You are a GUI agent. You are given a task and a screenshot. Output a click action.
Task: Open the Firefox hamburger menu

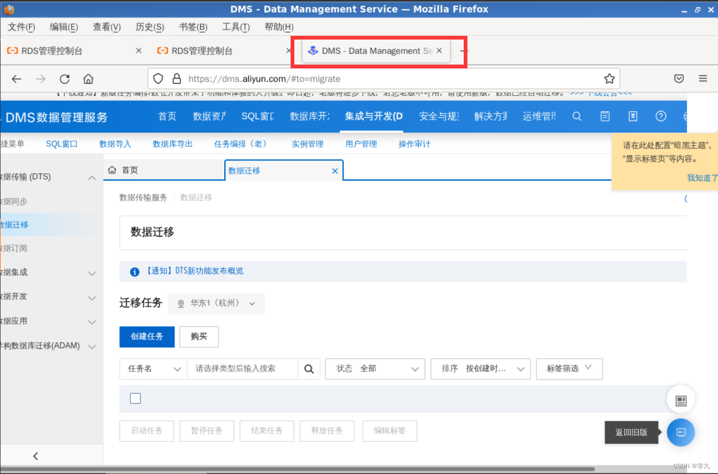[703, 79]
